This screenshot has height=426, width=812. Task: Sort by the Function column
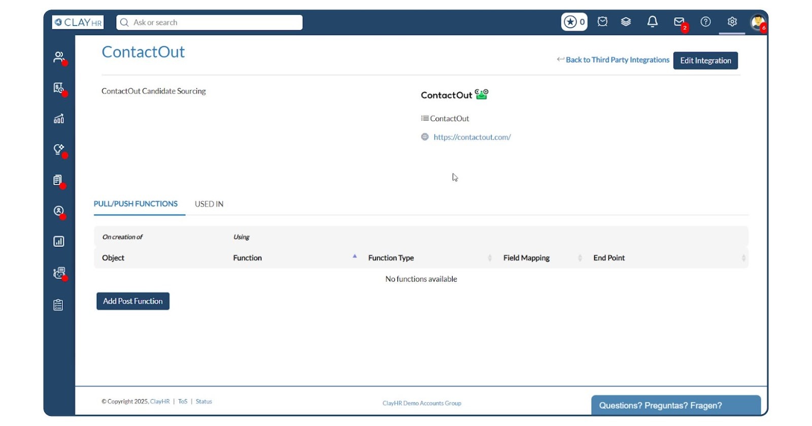[294, 258]
